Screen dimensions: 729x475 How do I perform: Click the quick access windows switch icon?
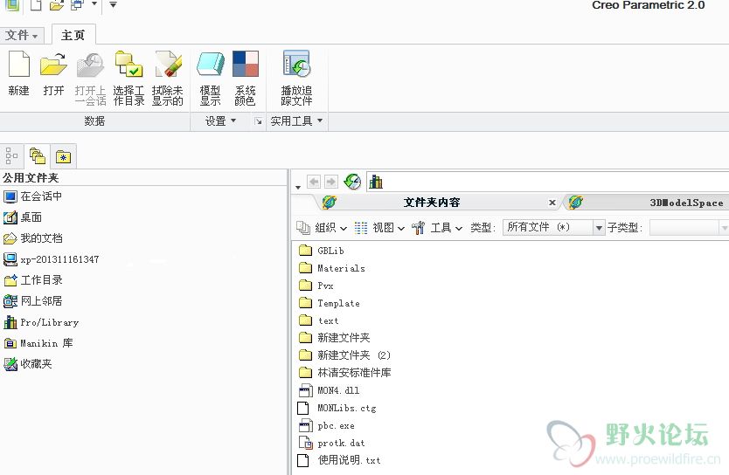[77, 5]
